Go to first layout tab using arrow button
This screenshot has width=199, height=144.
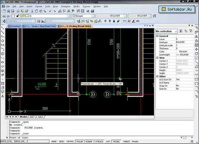click(7, 117)
